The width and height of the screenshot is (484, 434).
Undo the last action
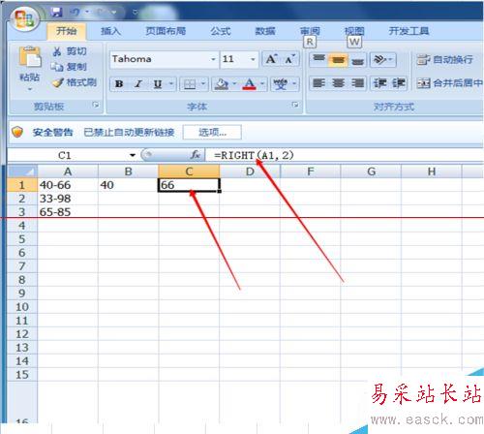tap(75, 13)
